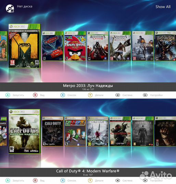
Task: Click the 'Нет диска' status text
Action: coord(25,6)
